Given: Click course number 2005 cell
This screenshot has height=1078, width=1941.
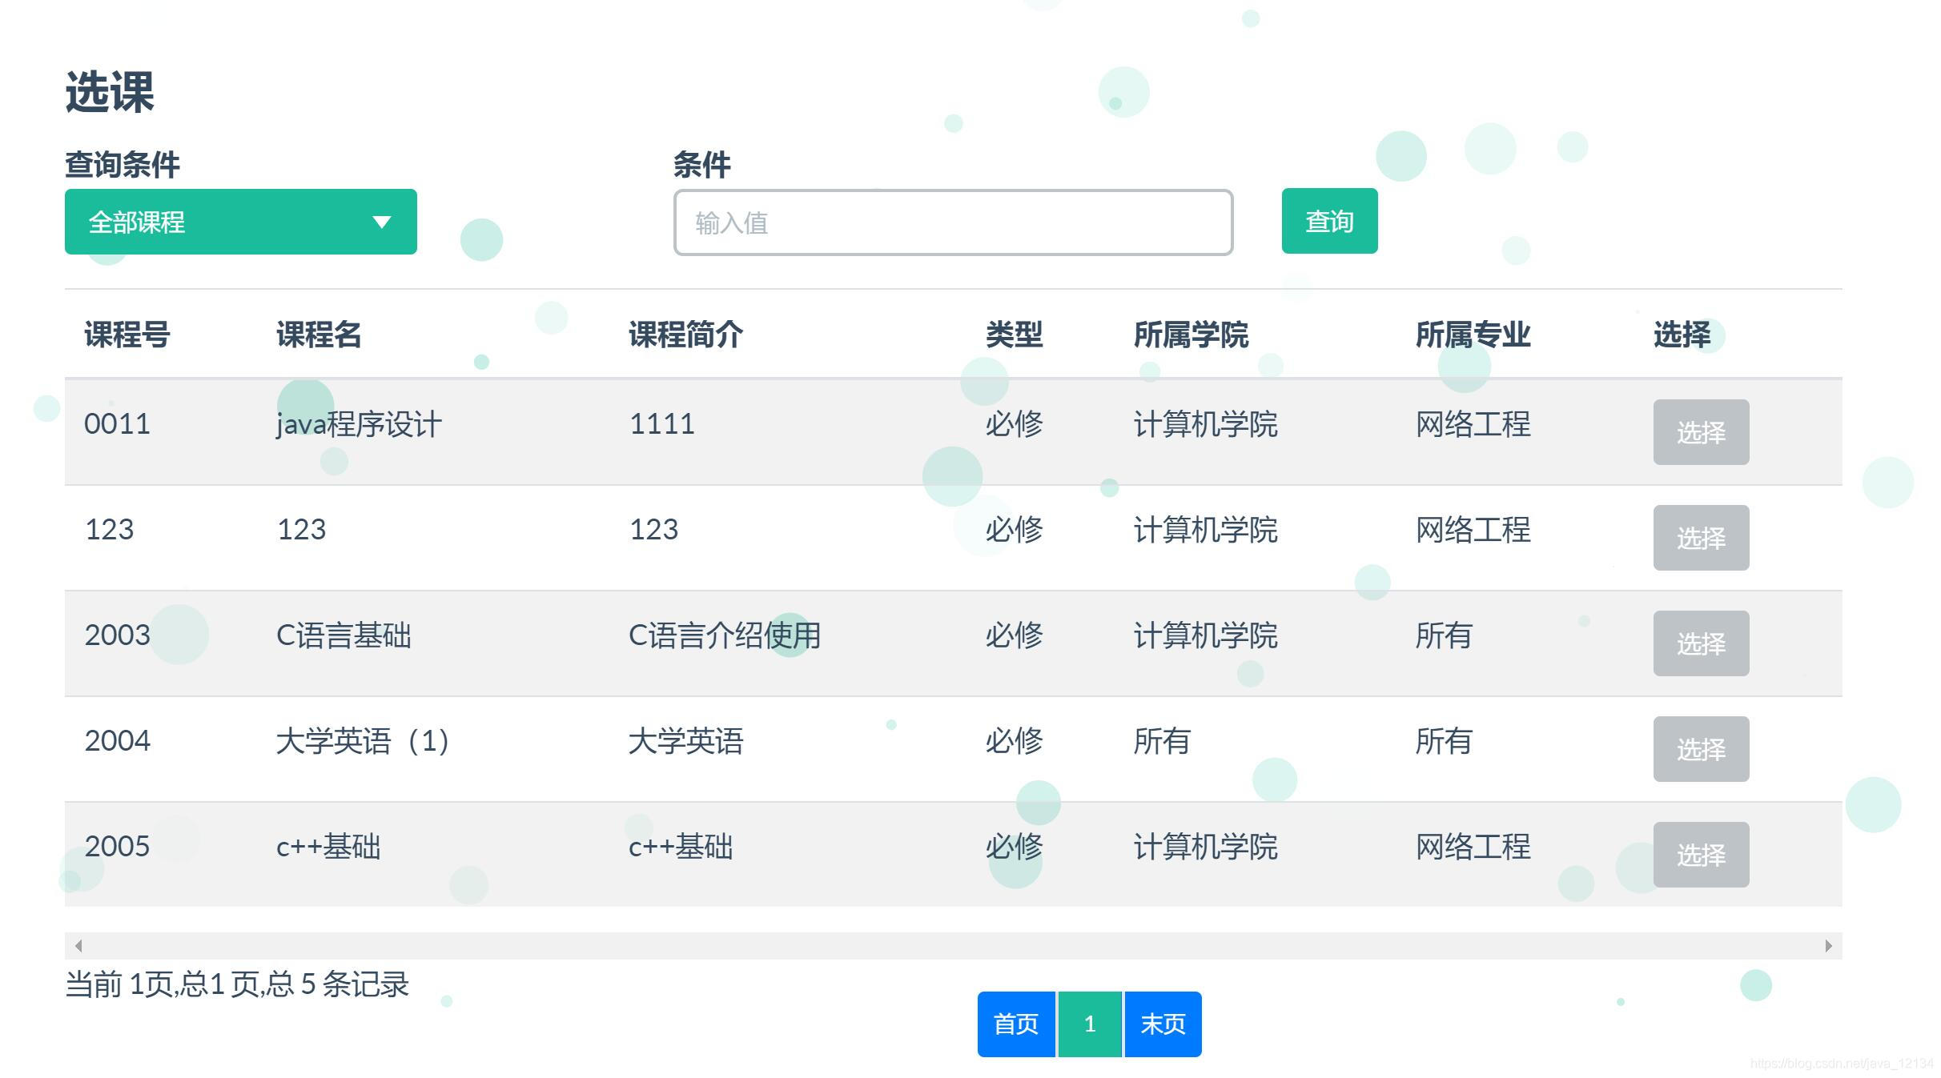Looking at the screenshot, I should click(x=117, y=846).
